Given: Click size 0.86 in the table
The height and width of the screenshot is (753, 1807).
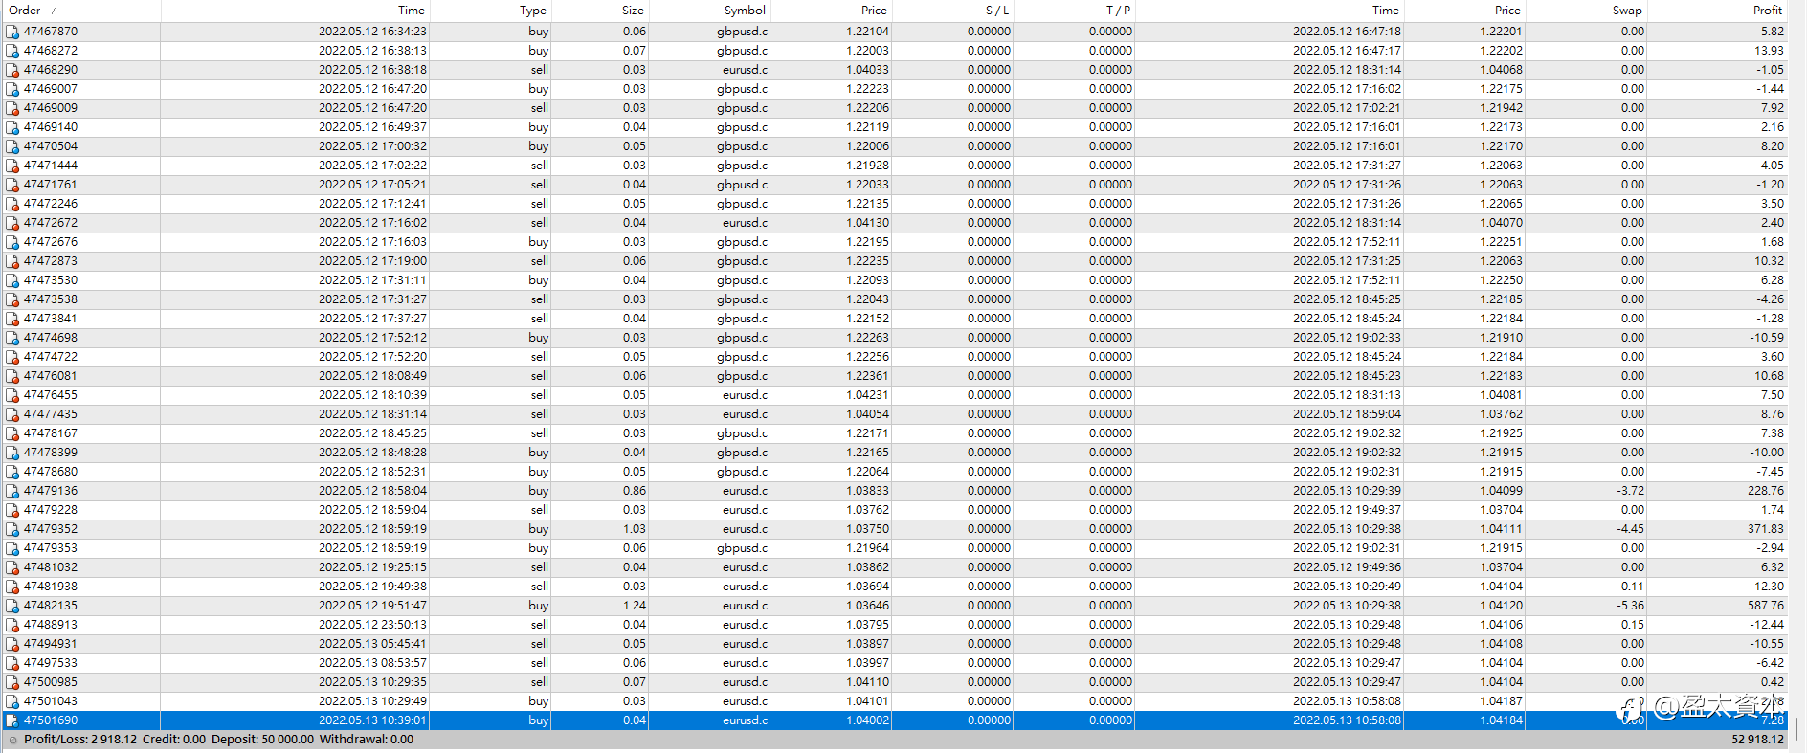Looking at the screenshot, I should [x=635, y=491].
